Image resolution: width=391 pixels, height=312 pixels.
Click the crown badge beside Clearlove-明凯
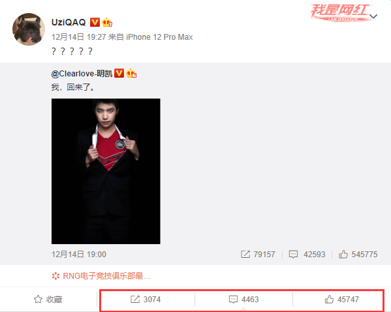131,73
